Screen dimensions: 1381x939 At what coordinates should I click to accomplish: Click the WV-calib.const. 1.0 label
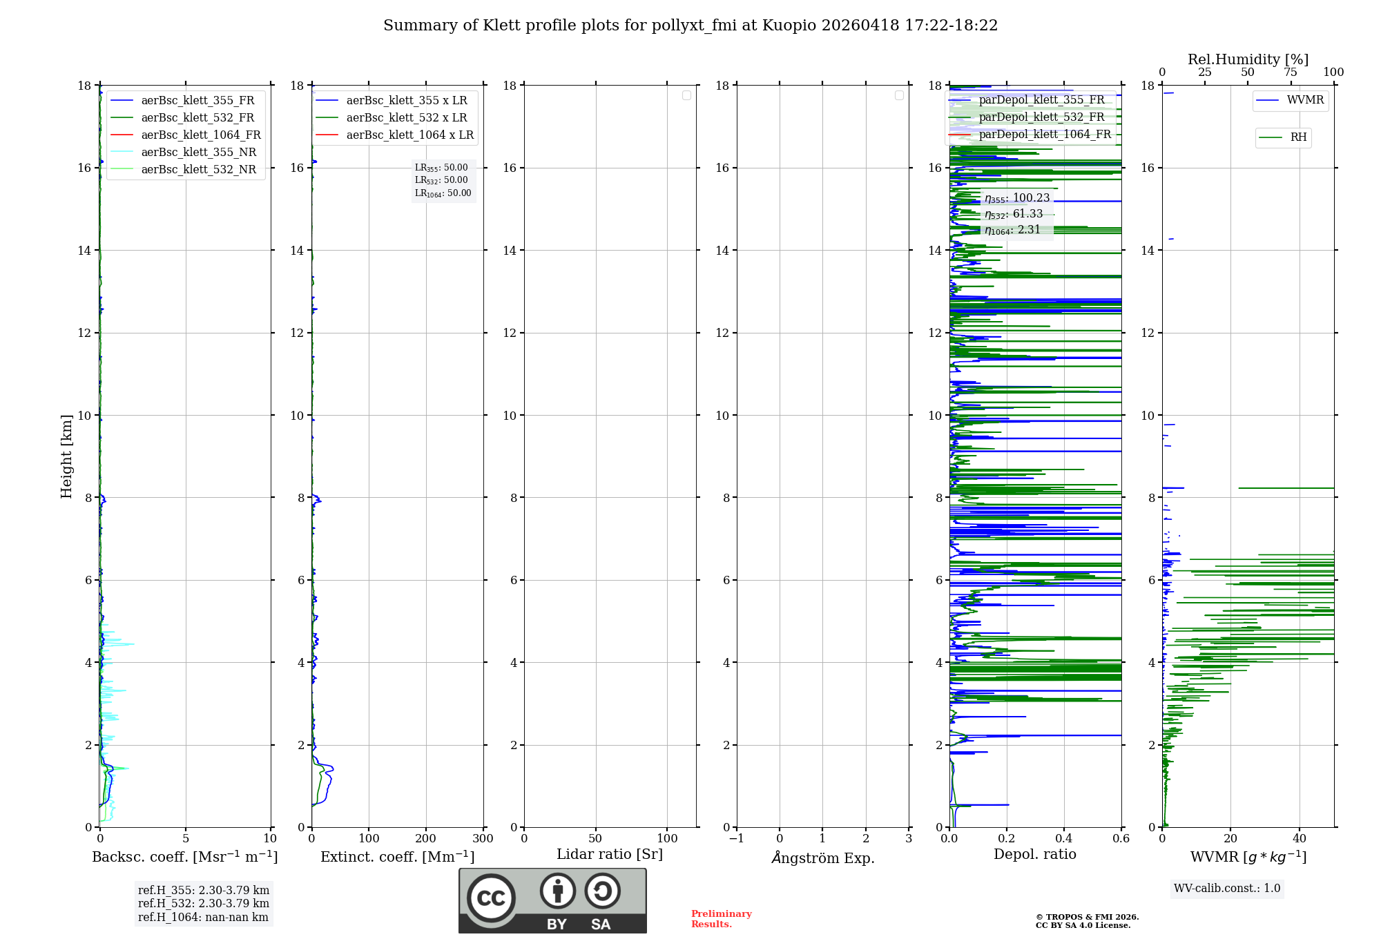coord(1227,888)
